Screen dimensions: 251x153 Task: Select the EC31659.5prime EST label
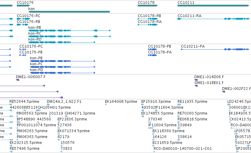click(167, 143)
